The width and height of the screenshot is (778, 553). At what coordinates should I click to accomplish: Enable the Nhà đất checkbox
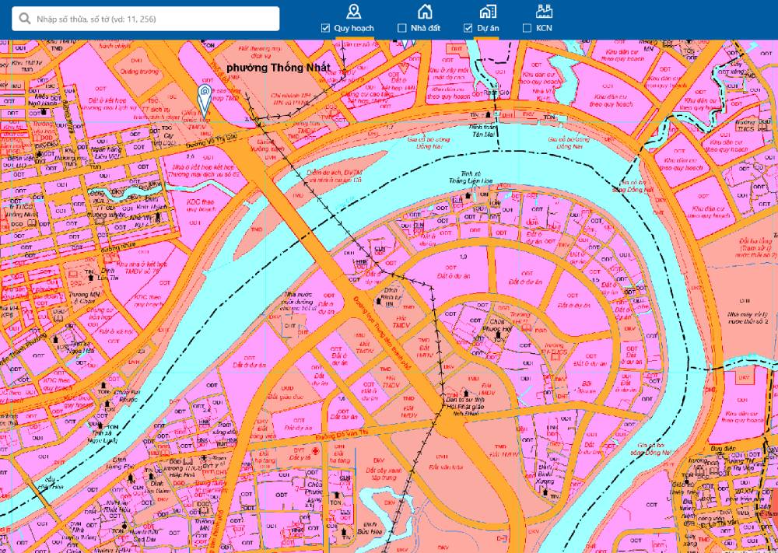click(402, 28)
